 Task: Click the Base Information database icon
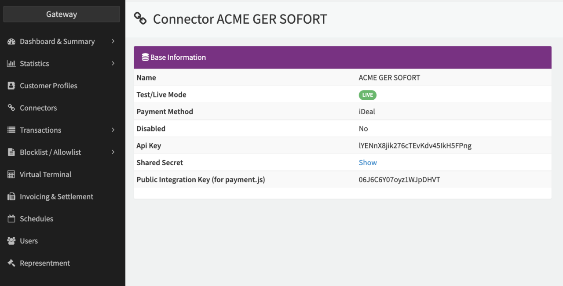(145, 58)
